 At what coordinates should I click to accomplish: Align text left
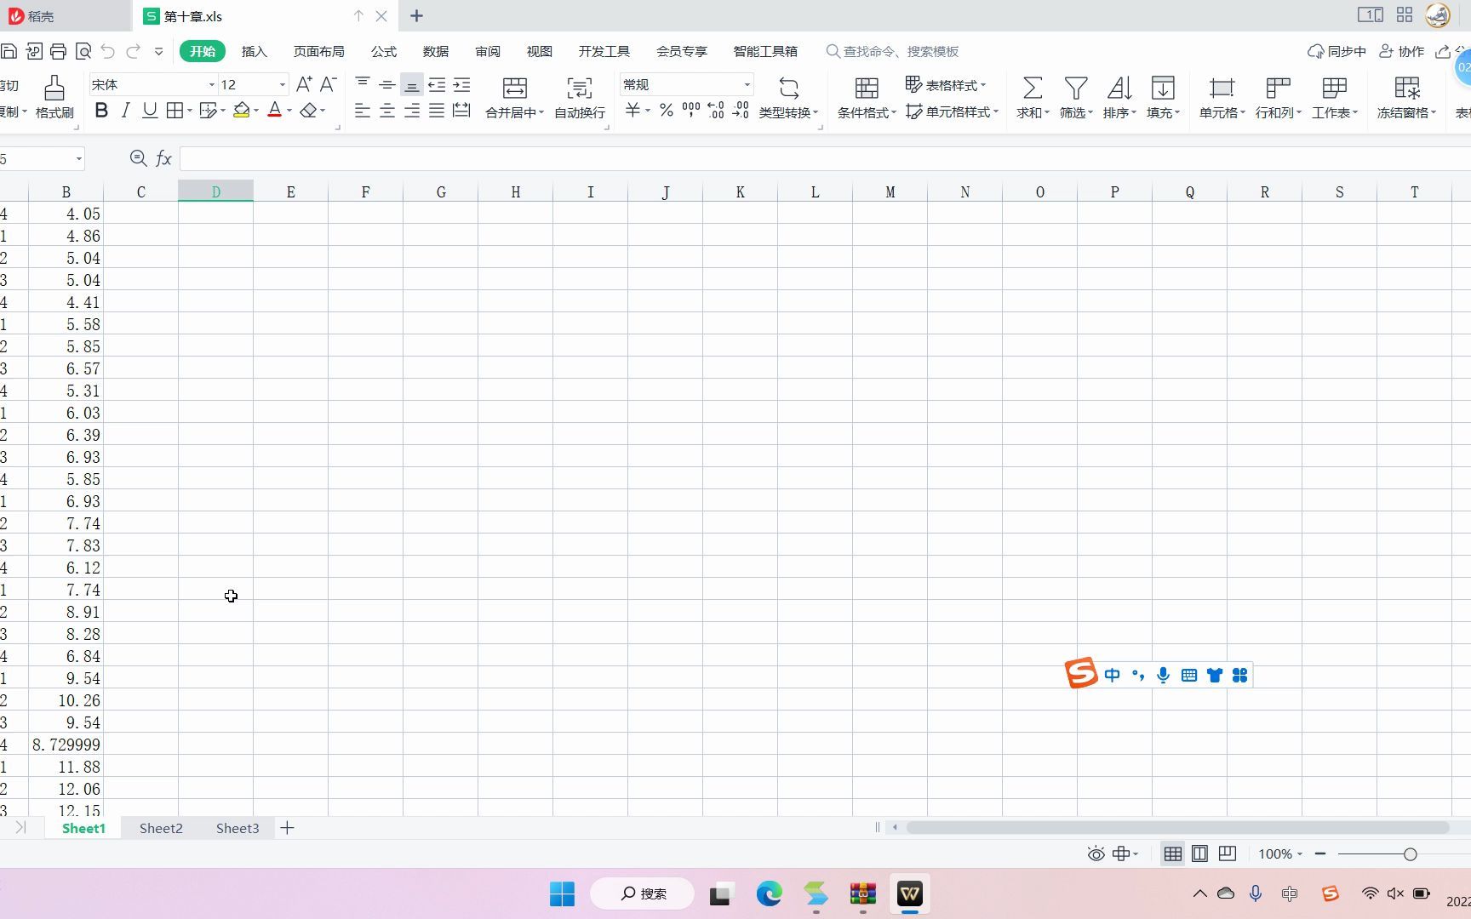[x=363, y=111]
